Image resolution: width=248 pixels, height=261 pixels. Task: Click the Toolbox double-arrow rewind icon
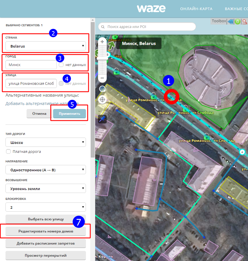pos(231,21)
